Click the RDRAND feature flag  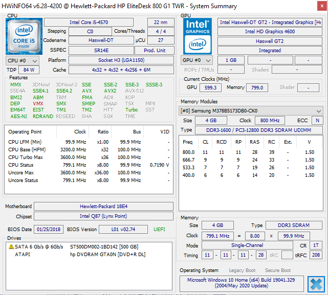click(x=43, y=117)
